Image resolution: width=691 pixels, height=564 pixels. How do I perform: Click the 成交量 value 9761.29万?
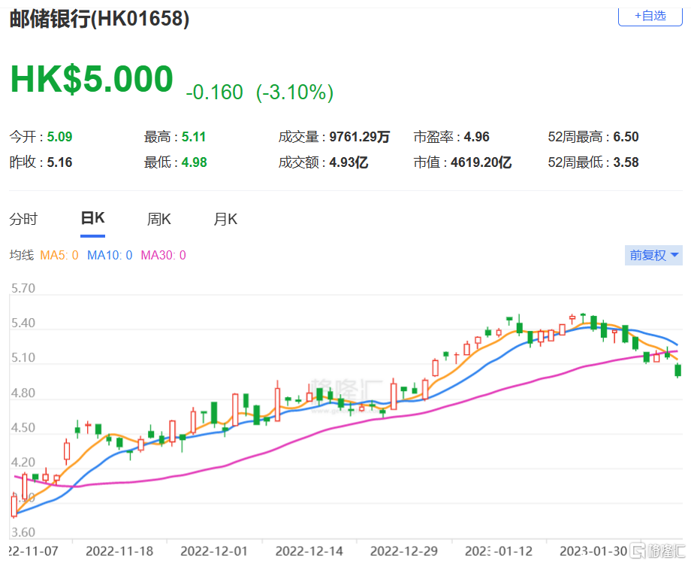click(x=360, y=138)
